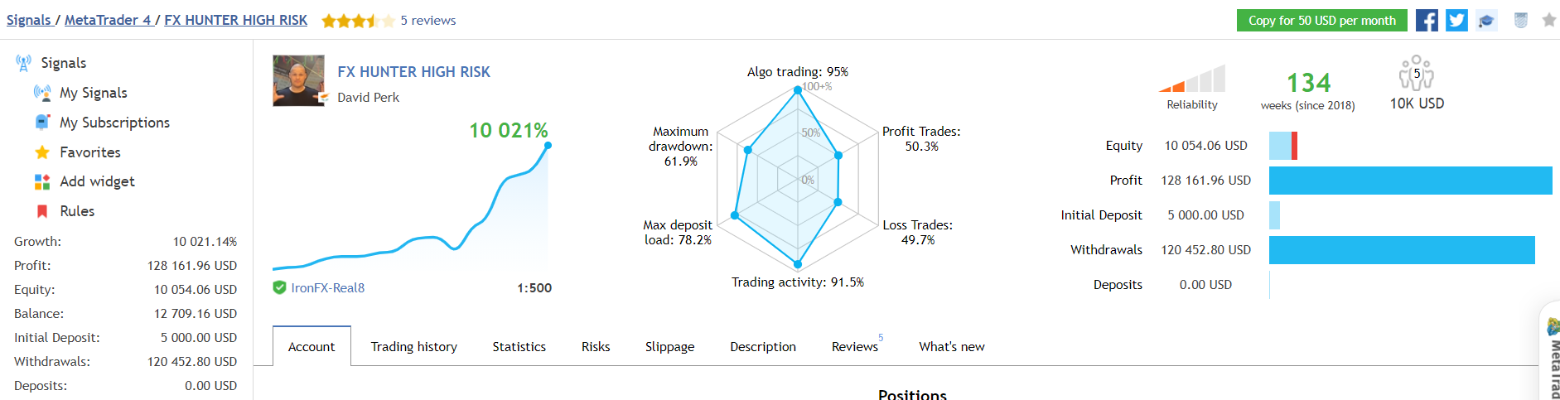Viewport: 1560px width, 400px height.
Task: Open the MetaTrader 4 breadcrumb link
Action: click(108, 20)
